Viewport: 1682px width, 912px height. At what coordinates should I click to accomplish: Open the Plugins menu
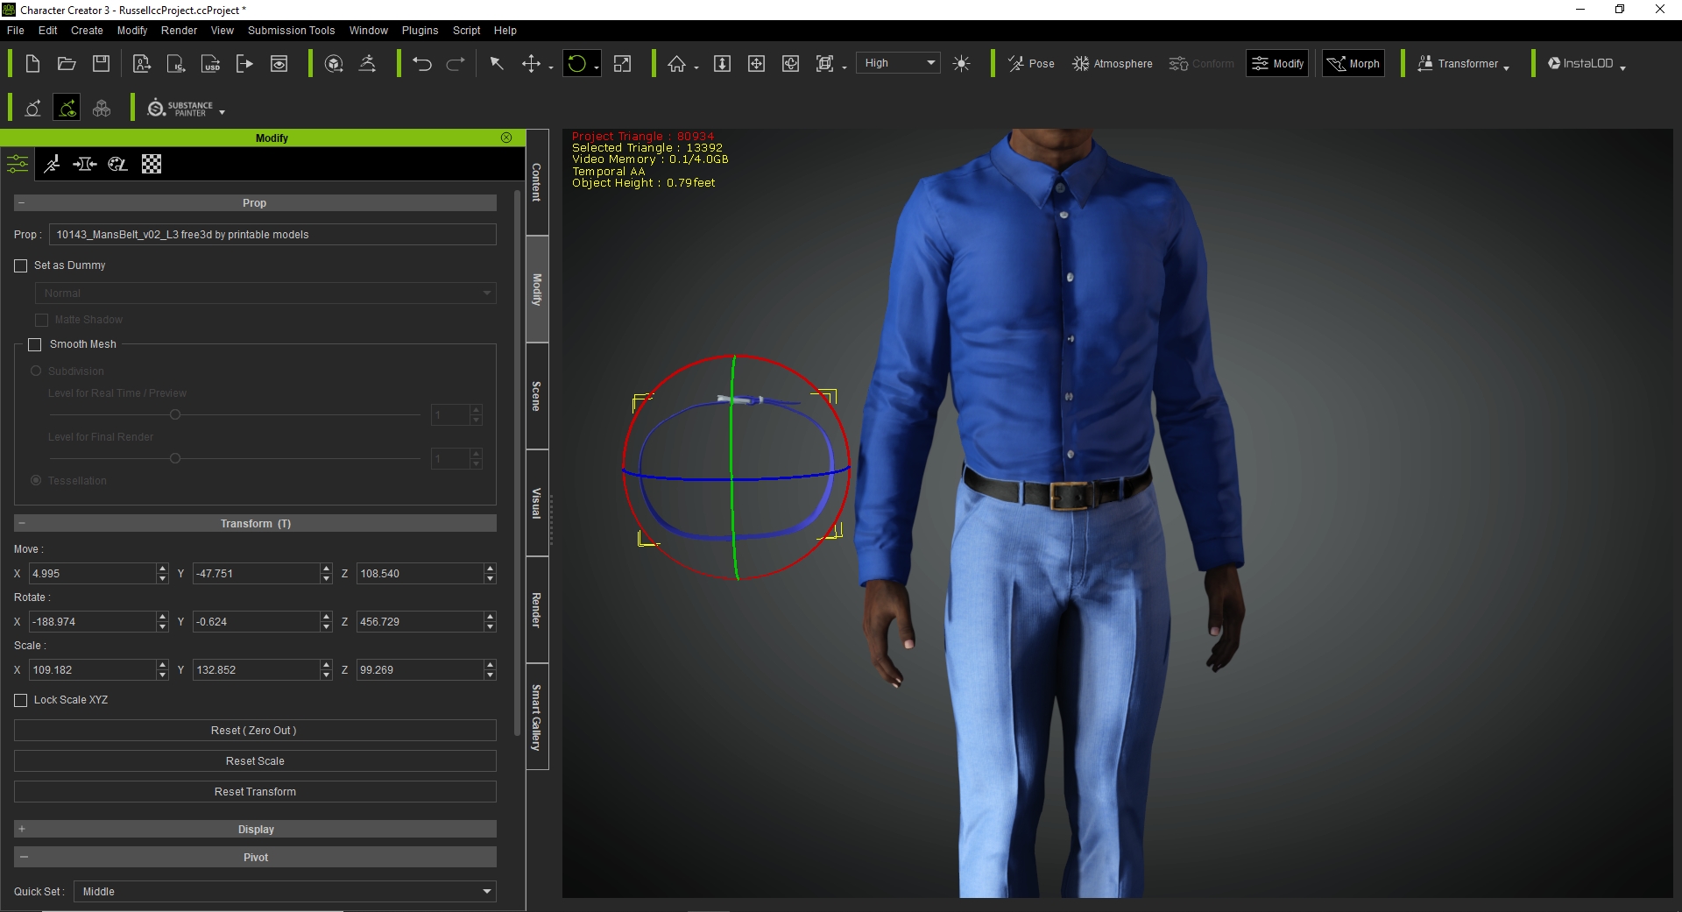[x=420, y=30]
